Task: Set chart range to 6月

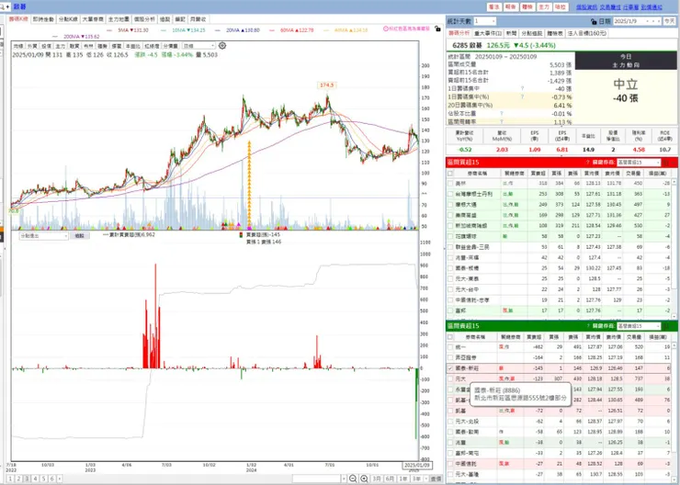Action: [390, 479]
